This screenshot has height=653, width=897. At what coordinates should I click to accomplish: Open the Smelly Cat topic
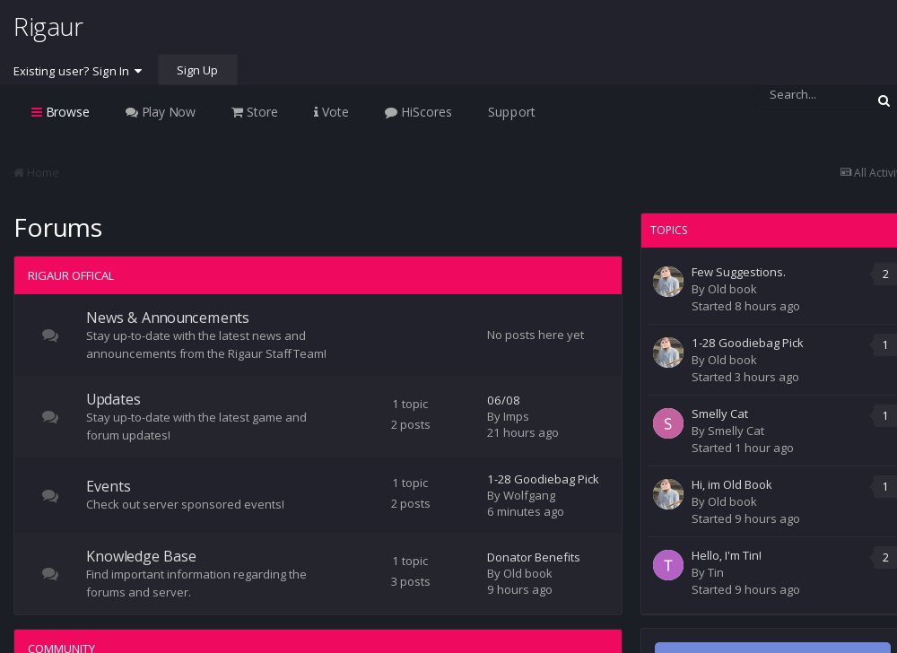tap(719, 414)
